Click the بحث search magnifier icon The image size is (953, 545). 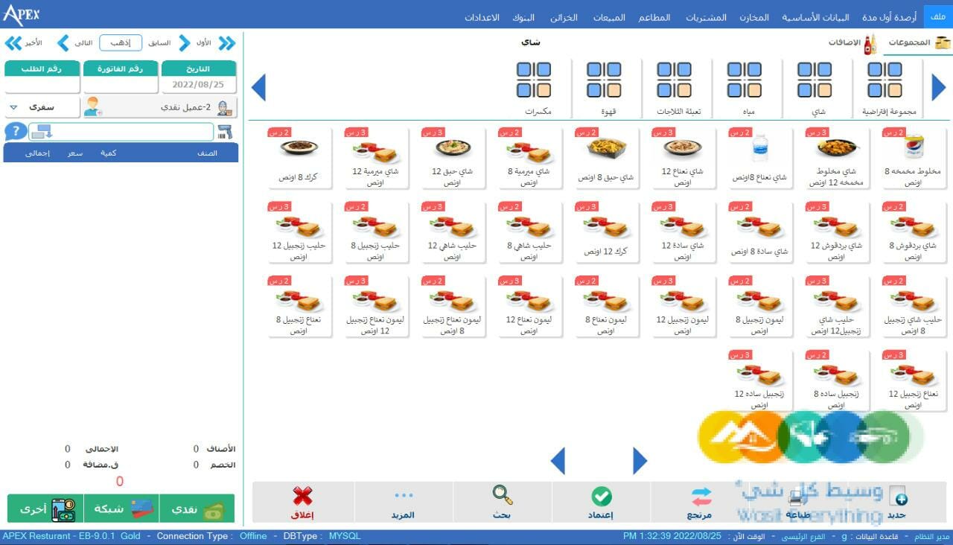point(503,496)
